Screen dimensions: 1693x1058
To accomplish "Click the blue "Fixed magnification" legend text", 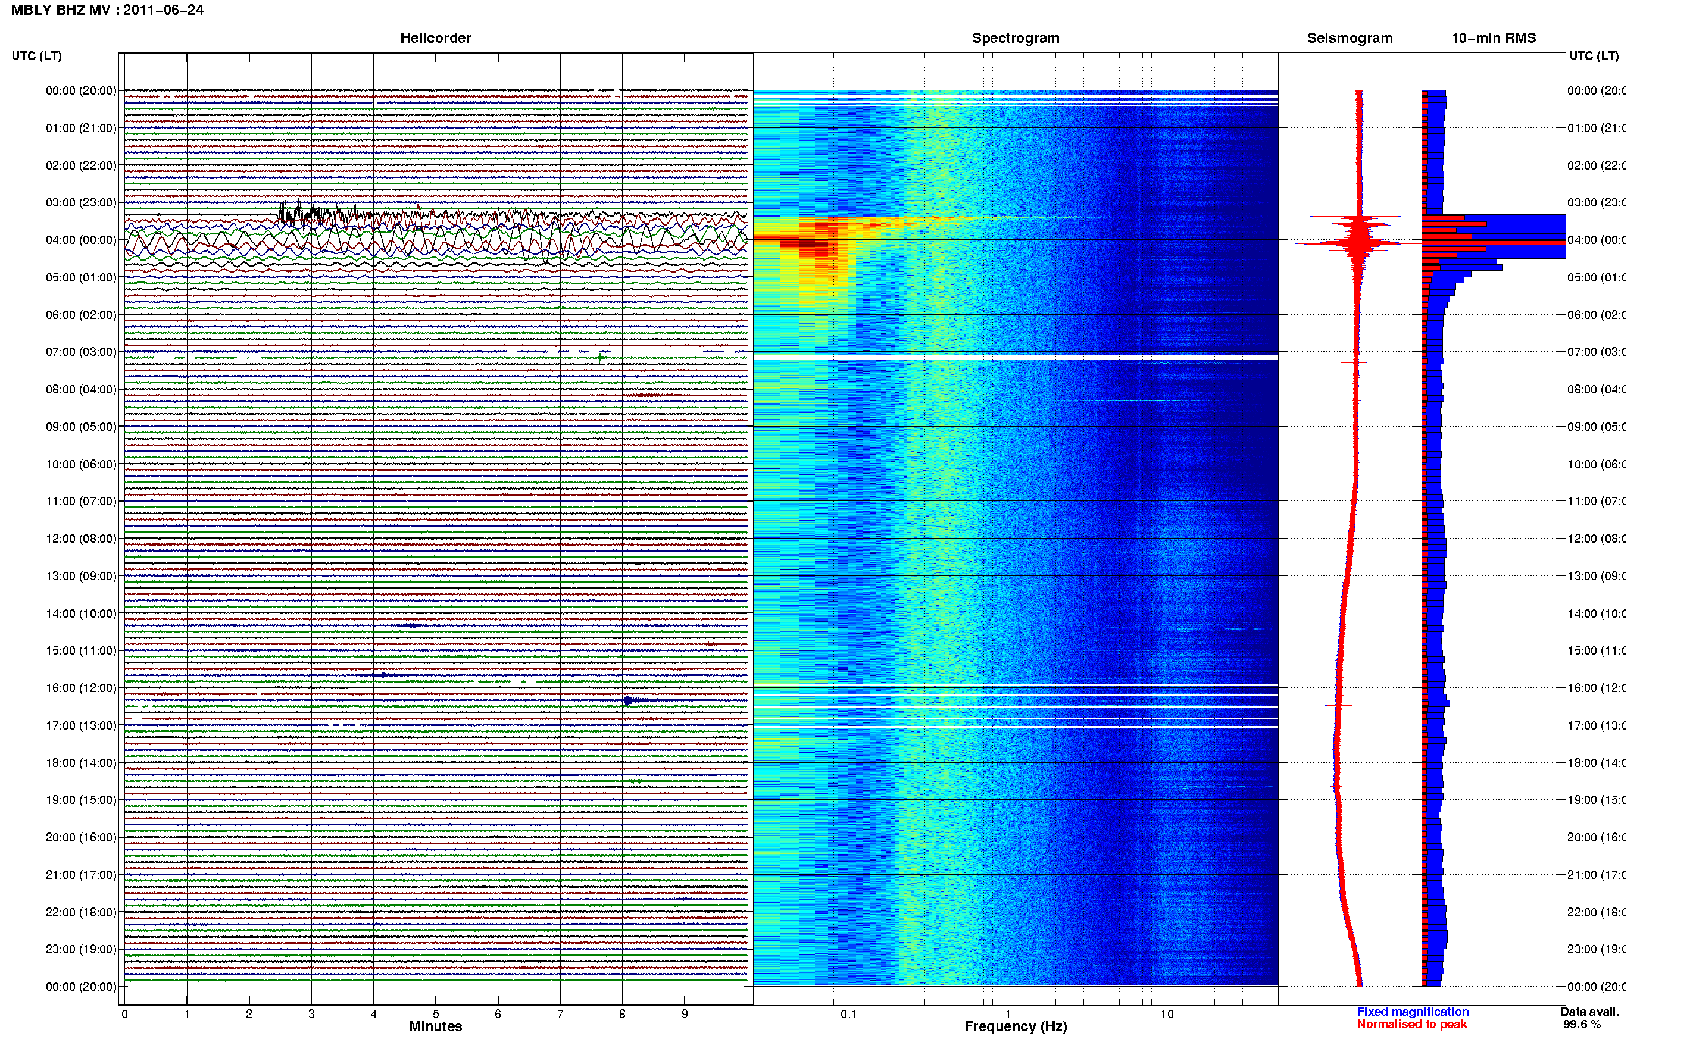I will (1413, 1012).
